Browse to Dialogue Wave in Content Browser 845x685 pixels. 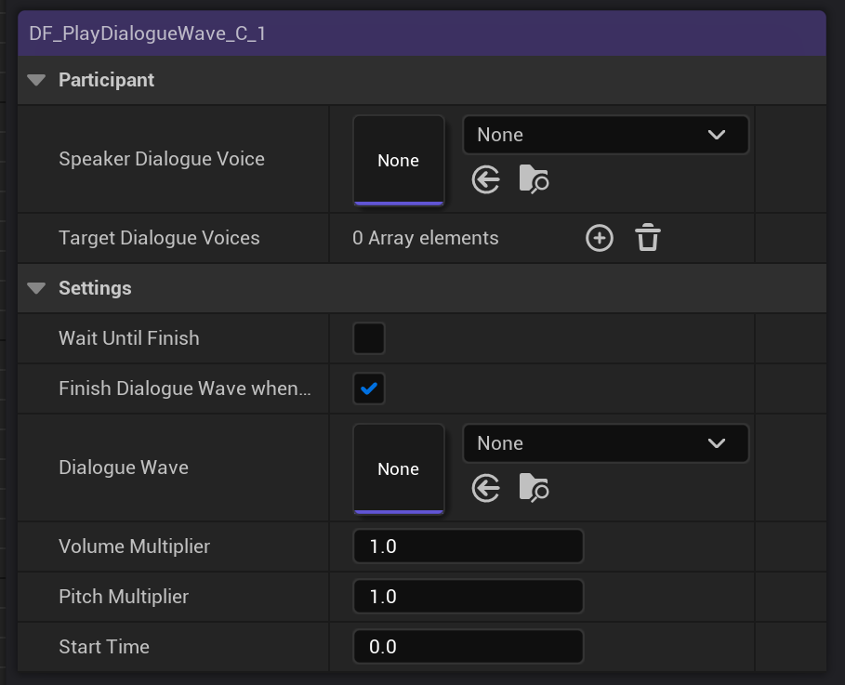click(534, 488)
